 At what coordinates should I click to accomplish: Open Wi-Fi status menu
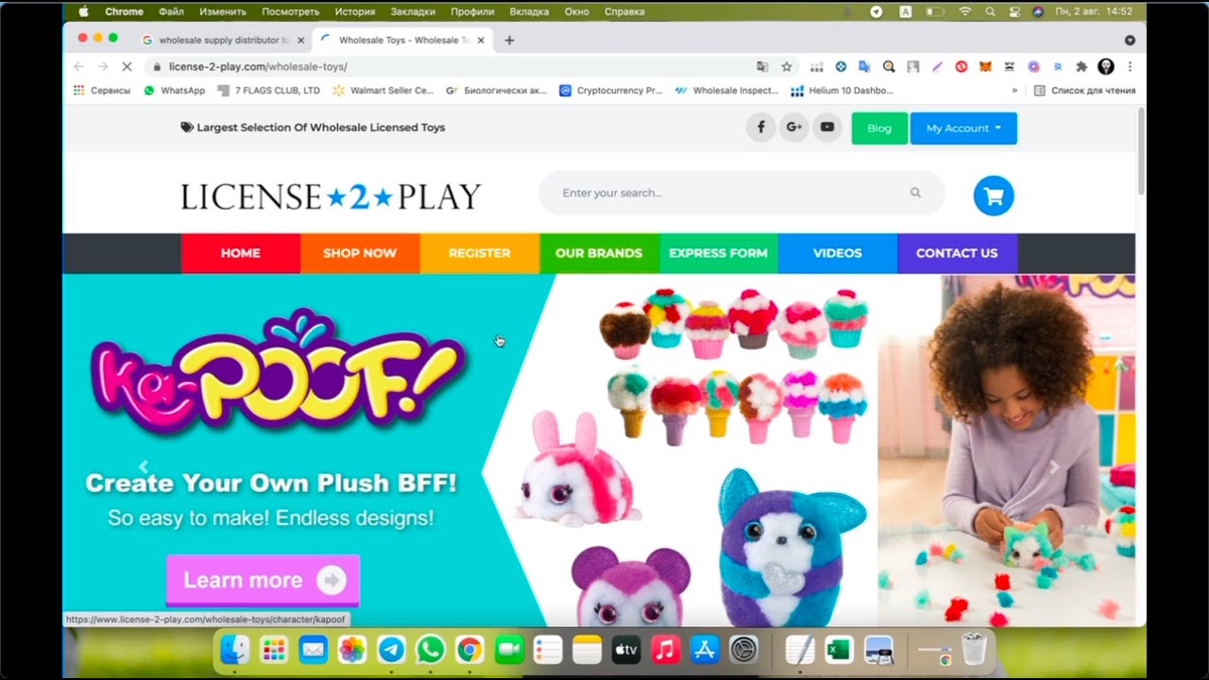click(964, 12)
